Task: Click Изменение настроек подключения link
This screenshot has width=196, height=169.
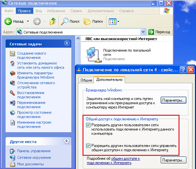Action: (x=34, y=124)
